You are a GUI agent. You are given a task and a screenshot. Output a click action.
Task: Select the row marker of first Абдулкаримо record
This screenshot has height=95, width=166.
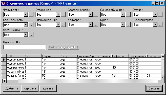click(4, 59)
